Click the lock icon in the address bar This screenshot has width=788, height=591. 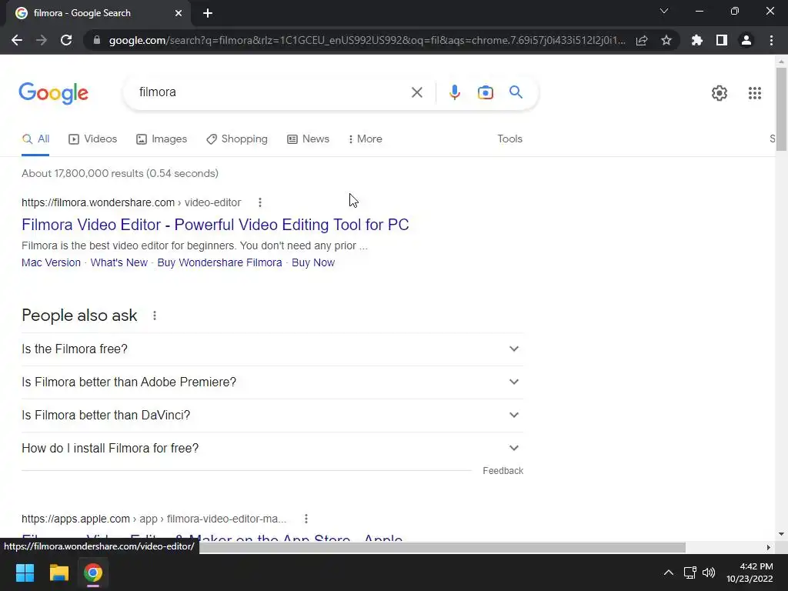(97, 40)
